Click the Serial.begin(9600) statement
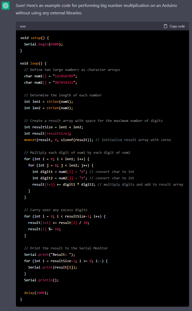The width and height of the screenshot is (192, 311). point(43,44)
